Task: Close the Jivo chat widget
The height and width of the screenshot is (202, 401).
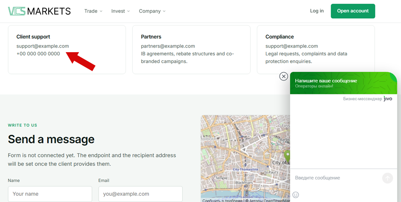Action: 284,76
